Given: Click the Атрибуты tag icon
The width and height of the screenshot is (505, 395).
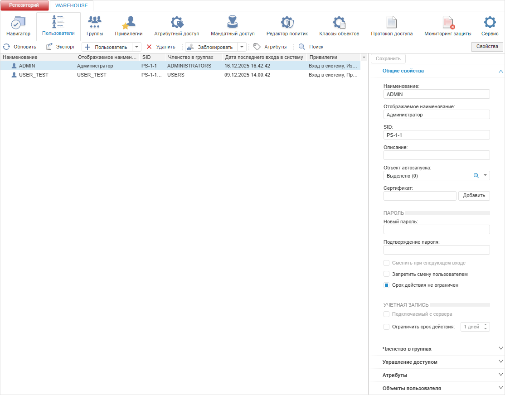Looking at the screenshot, I should (257, 47).
